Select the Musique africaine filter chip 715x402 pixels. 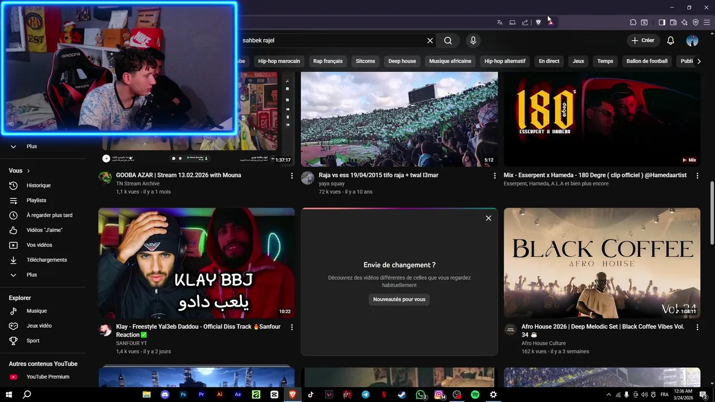tap(450, 61)
